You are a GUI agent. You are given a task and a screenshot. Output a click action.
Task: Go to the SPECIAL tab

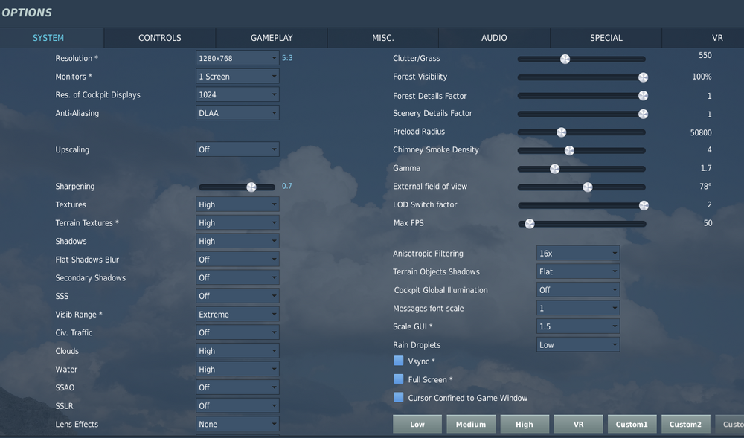tap(606, 38)
